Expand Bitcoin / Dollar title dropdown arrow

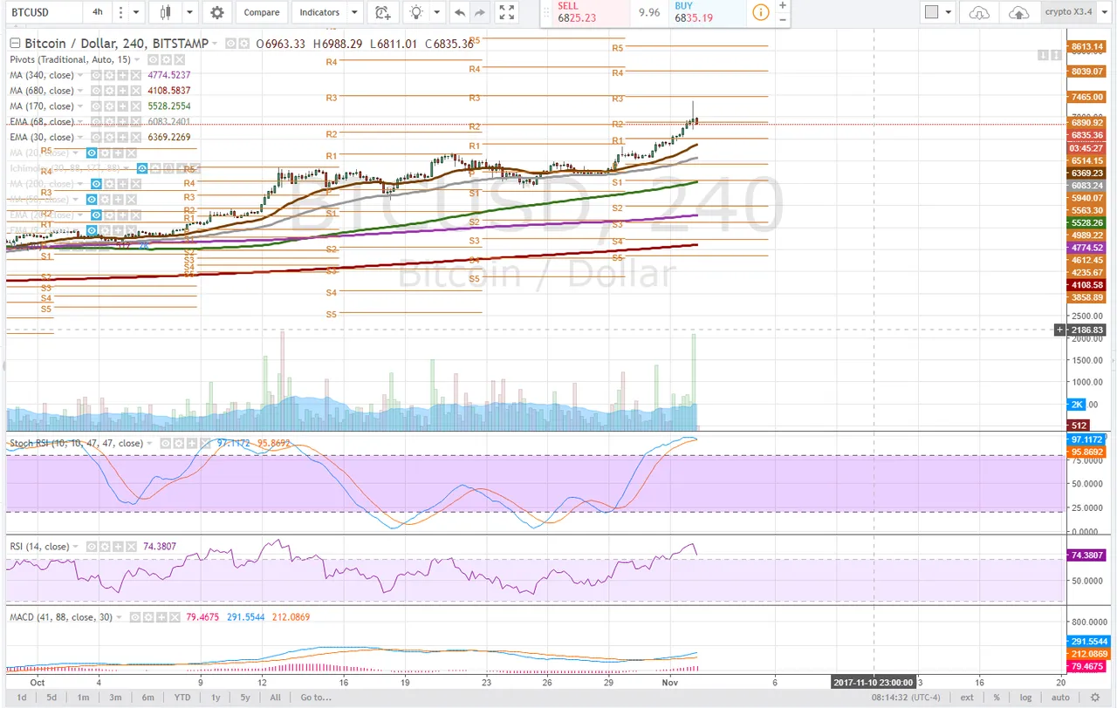tap(215, 44)
